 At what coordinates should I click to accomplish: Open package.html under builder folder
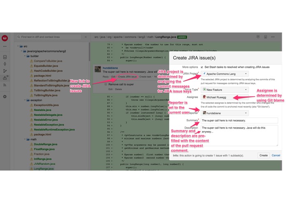point(42,76)
